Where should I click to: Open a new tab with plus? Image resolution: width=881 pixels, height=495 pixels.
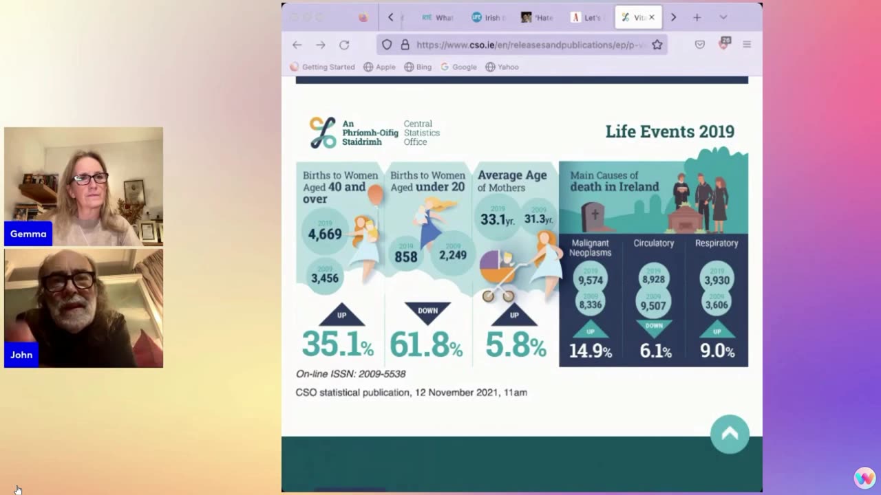point(697,17)
